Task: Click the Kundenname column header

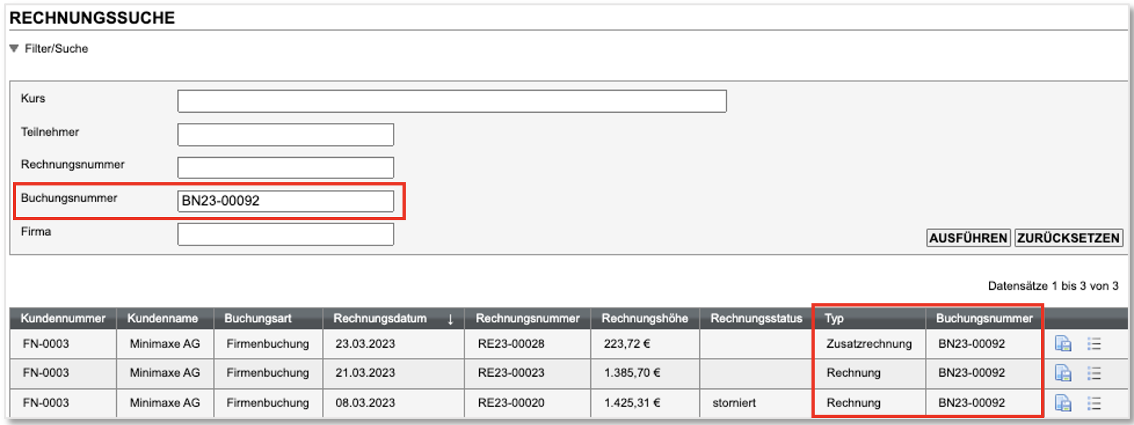Action: 163,318
